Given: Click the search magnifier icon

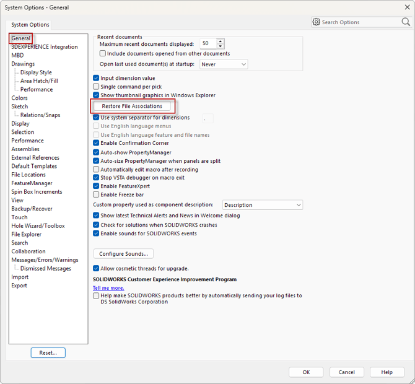Looking at the screenshot, I should (x=406, y=22).
